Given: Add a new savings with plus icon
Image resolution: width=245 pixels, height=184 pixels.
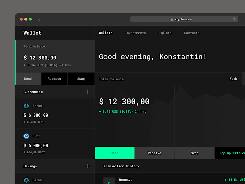Looking at the screenshot, I should tap(88, 166).
